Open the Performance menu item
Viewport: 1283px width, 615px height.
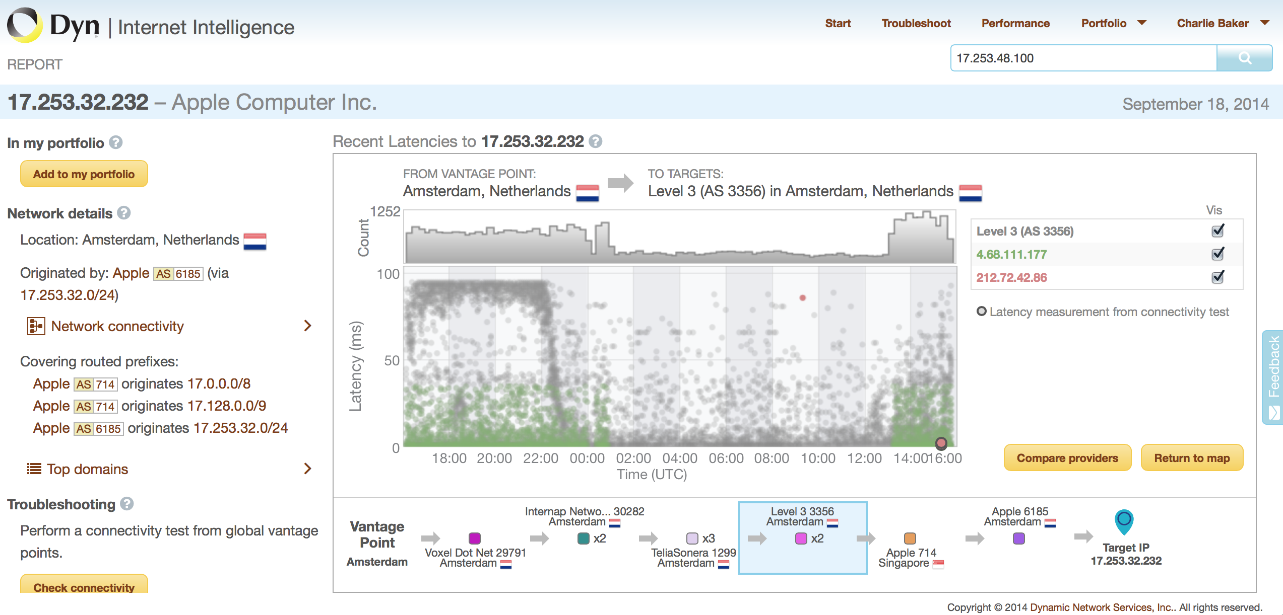click(1015, 23)
